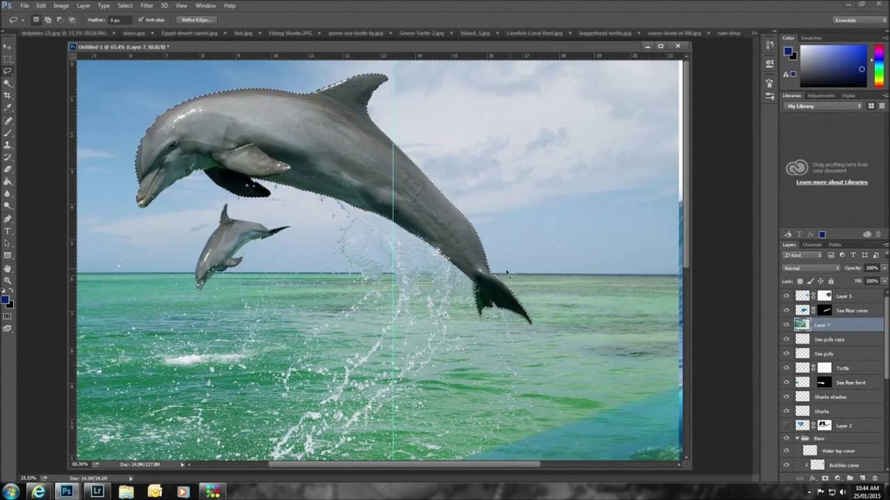This screenshot has height=500, width=890.
Task: Open the Lasso tool preset picker arrow
Action: click(x=23, y=20)
